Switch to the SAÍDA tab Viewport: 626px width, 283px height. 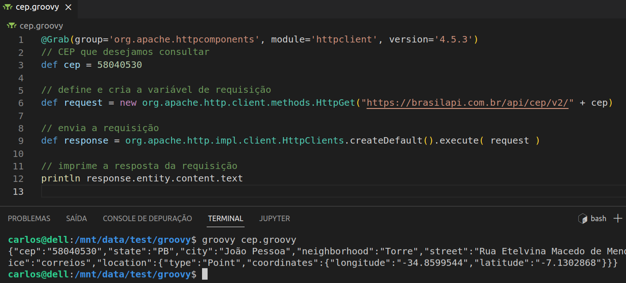point(76,218)
